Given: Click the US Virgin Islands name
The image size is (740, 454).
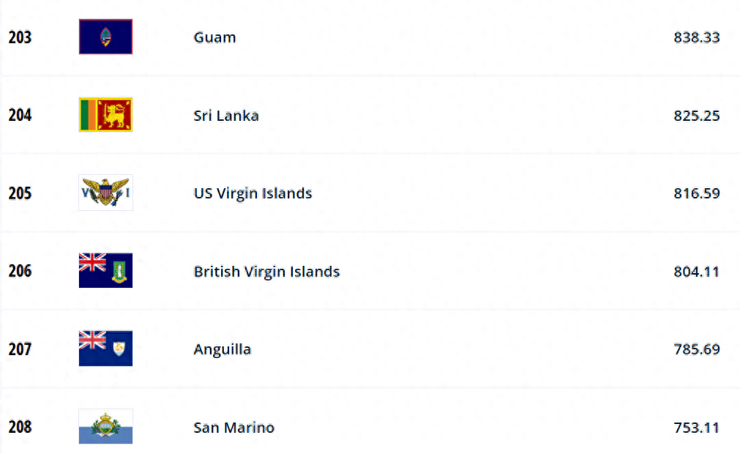Looking at the screenshot, I should [253, 193].
